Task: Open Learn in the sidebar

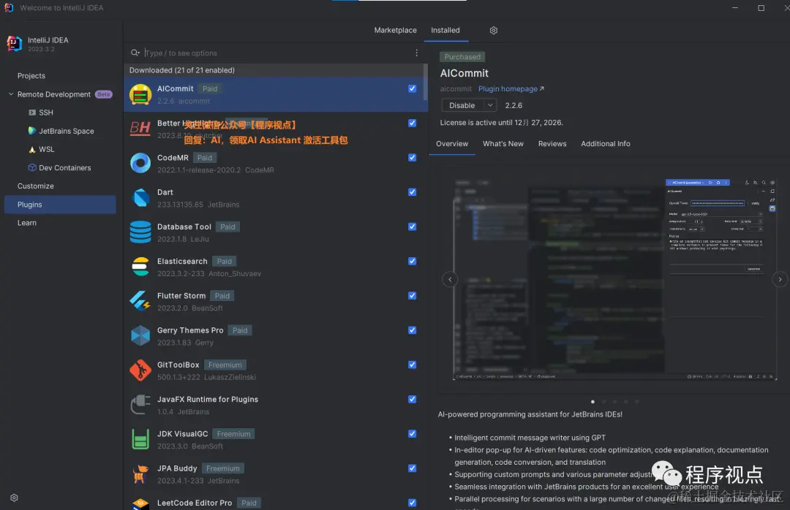Action: tap(27, 223)
